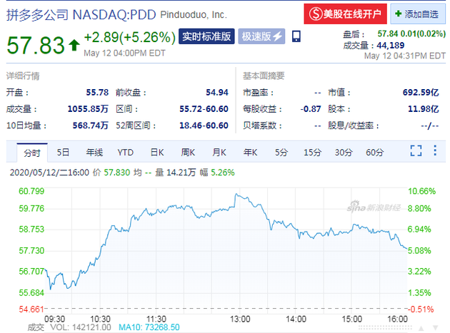Viewport: 450px width, 333px height.
Task: Click the after-hours price 57.84 0.01(0.02%)
Action: click(411, 34)
